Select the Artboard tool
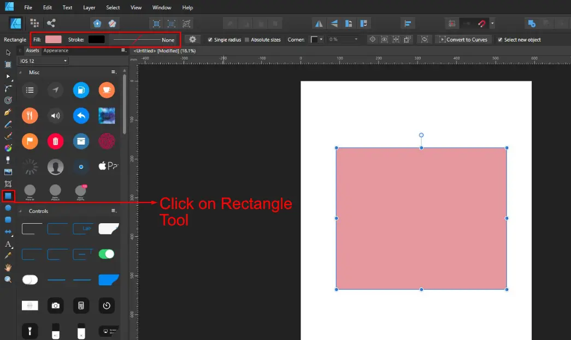The width and height of the screenshot is (571, 340). 8,64
